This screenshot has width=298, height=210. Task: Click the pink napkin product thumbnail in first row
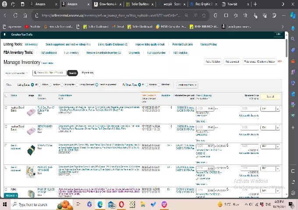31,112
